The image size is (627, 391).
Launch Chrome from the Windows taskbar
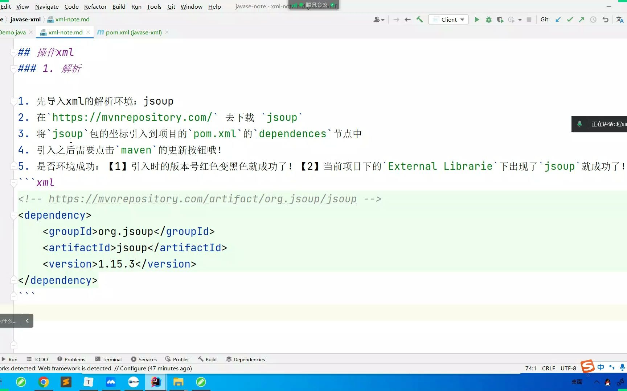43,382
